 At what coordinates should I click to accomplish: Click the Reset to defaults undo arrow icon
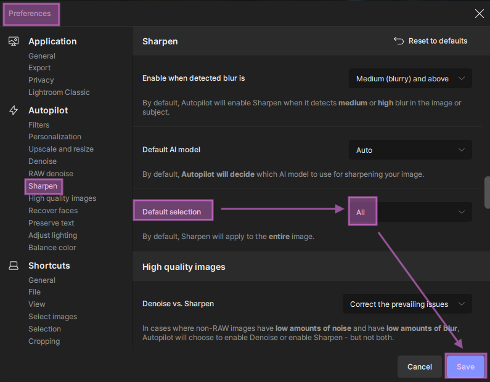pyautogui.click(x=399, y=41)
